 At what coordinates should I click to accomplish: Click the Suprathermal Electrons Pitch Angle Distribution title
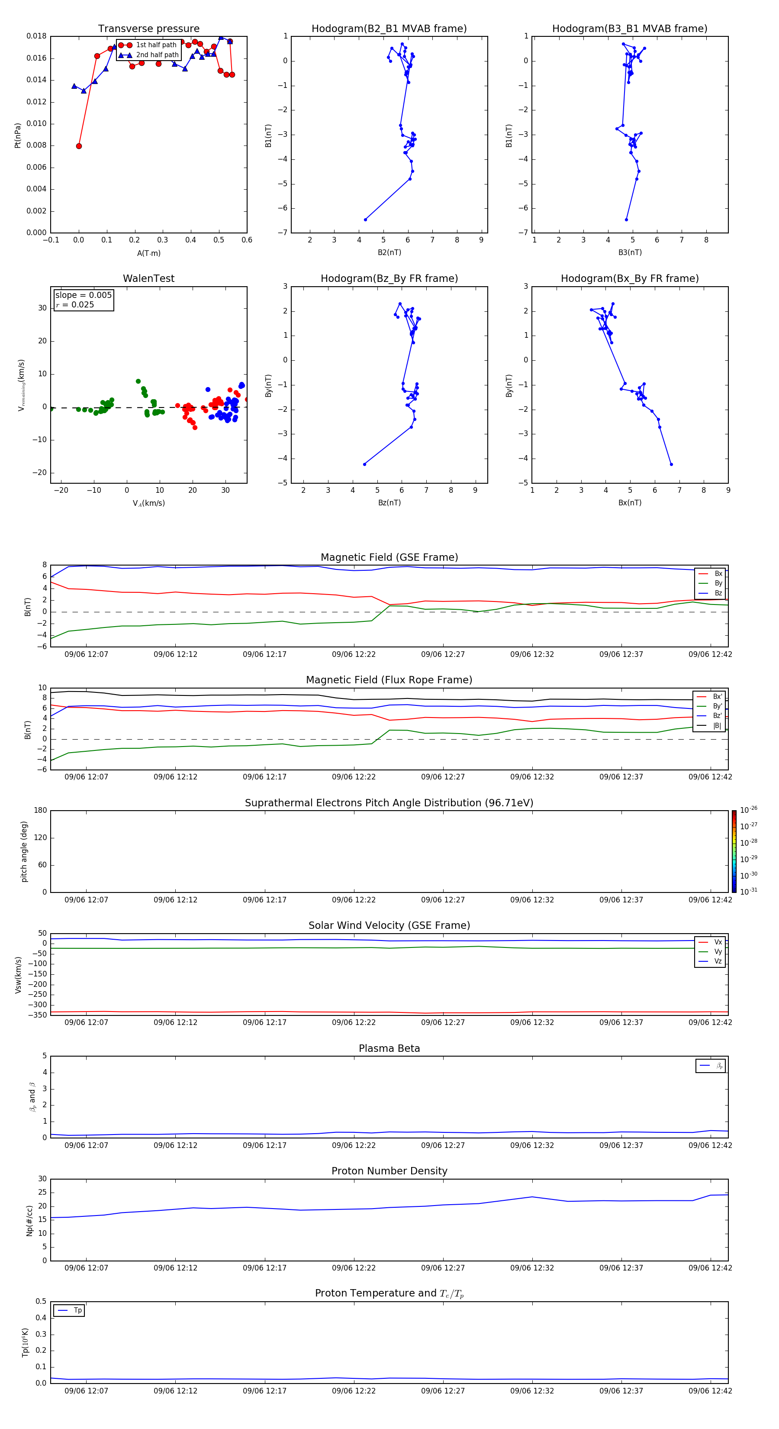(389, 803)
